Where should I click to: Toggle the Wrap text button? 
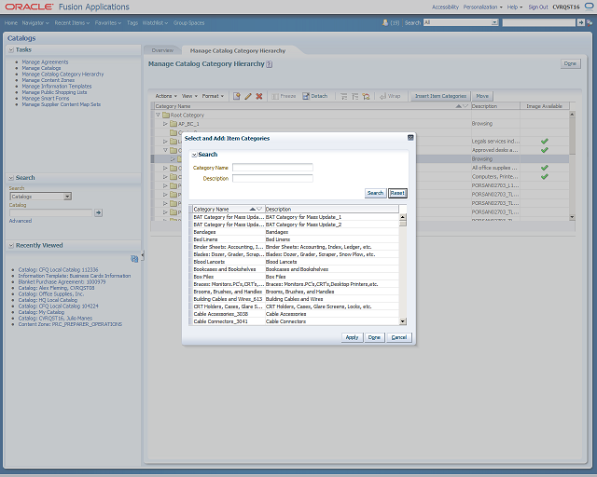(390, 96)
